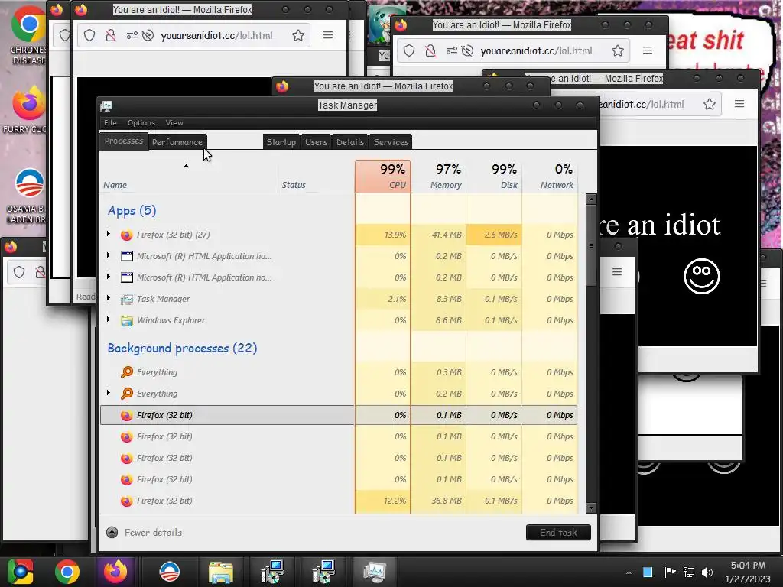783x587 pixels.
Task: Bookmark page with star in top-right Firefox window
Action: 618,50
